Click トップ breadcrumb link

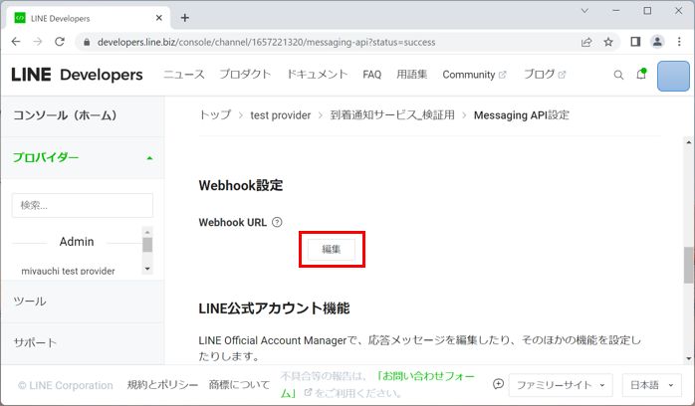[215, 115]
